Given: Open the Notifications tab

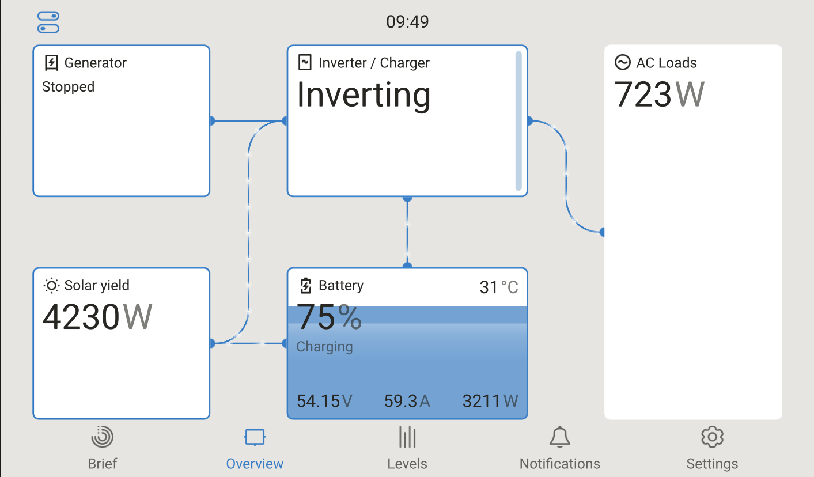Looking at the screenshot, I should (560, 464).
